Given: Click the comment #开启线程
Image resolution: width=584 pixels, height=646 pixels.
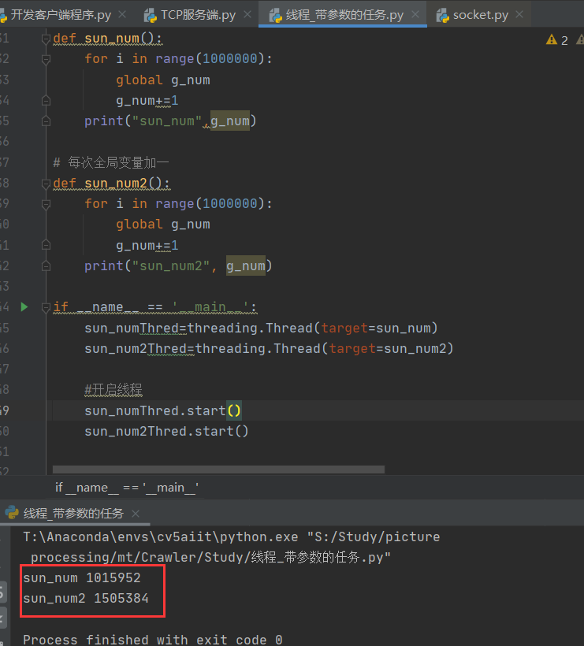Looking at the screenshot, I should (x=113, y=389).
